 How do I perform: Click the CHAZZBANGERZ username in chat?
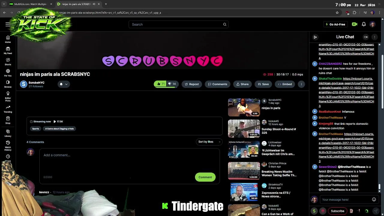[330, 64]
